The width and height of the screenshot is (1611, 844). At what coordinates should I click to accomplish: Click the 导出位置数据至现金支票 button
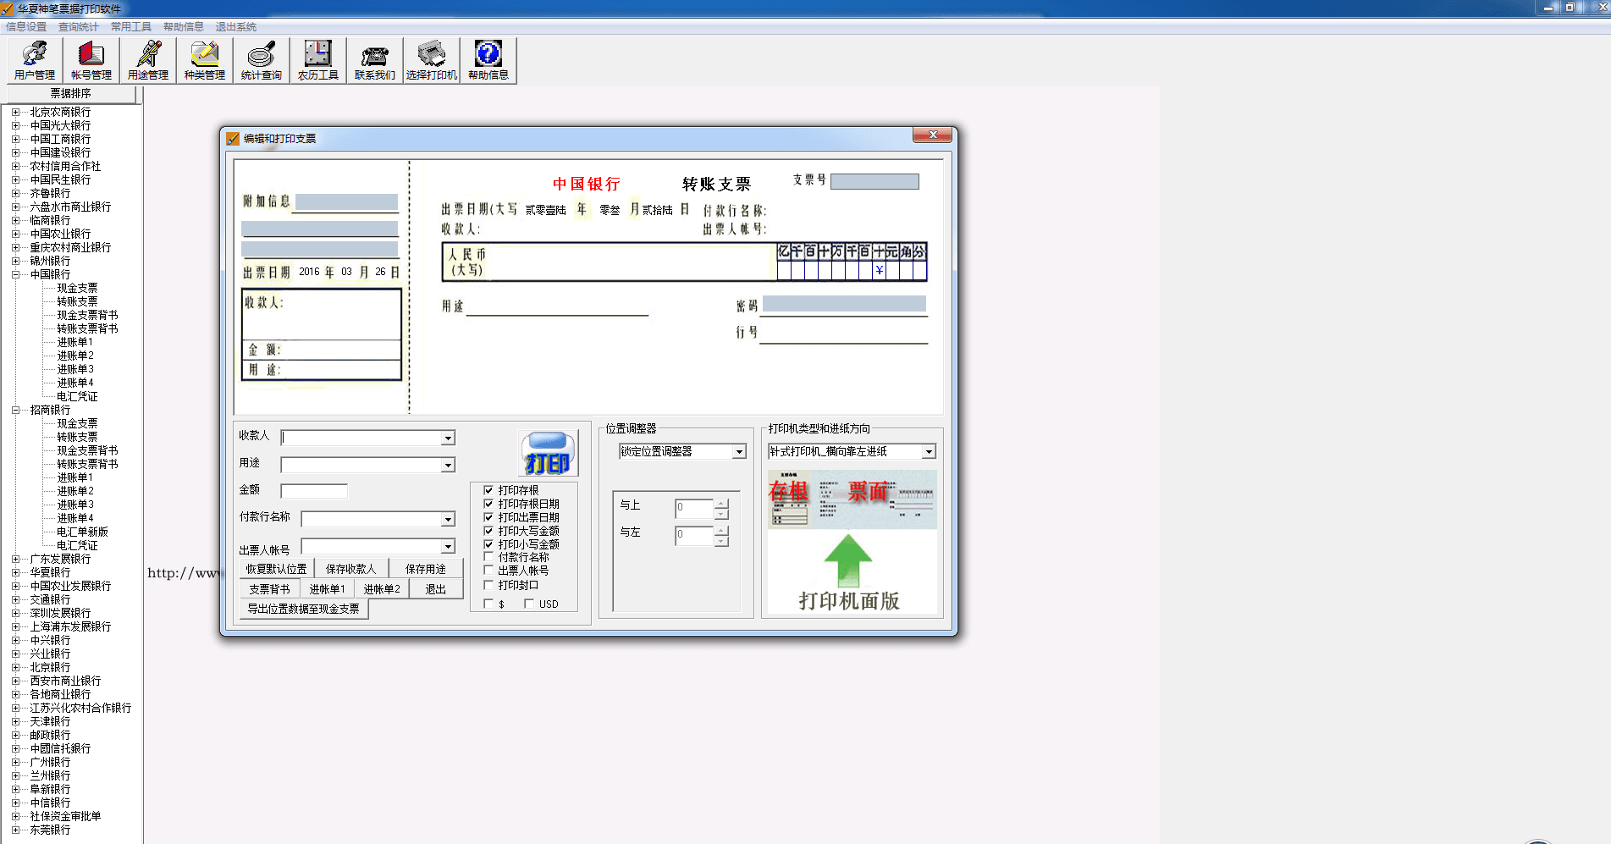pos(304,609)
